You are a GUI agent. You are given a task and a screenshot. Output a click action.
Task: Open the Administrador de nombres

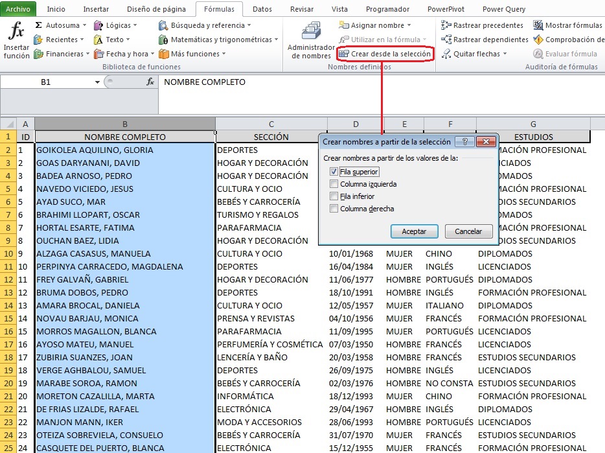tap(310, 40)
